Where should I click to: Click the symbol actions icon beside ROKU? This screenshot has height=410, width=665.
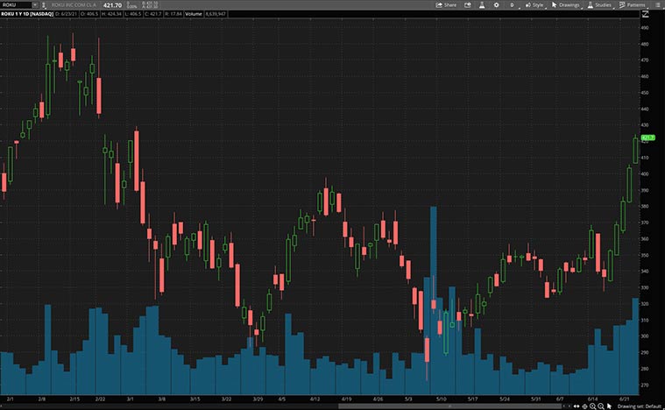point(43,5)
